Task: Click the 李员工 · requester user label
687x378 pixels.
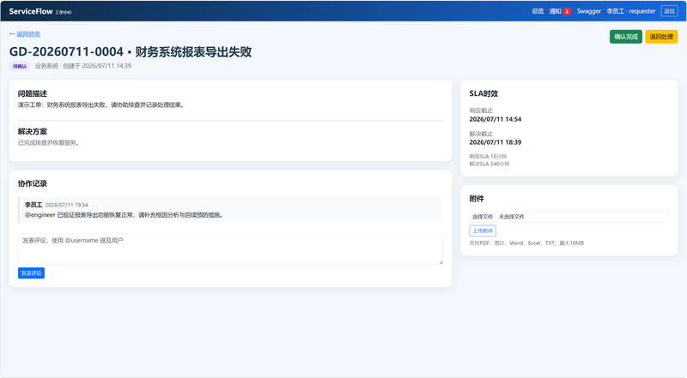Action: (x=631, y=11)
